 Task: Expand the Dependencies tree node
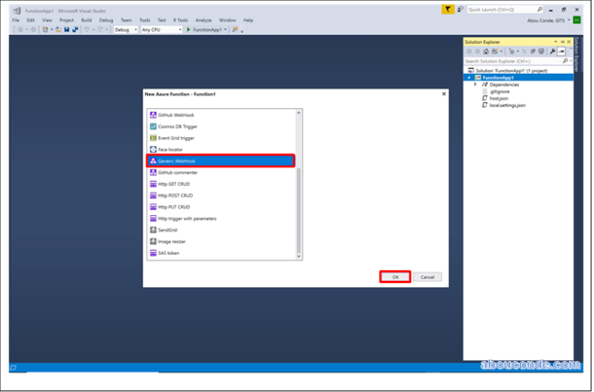(x=476, y=85)
